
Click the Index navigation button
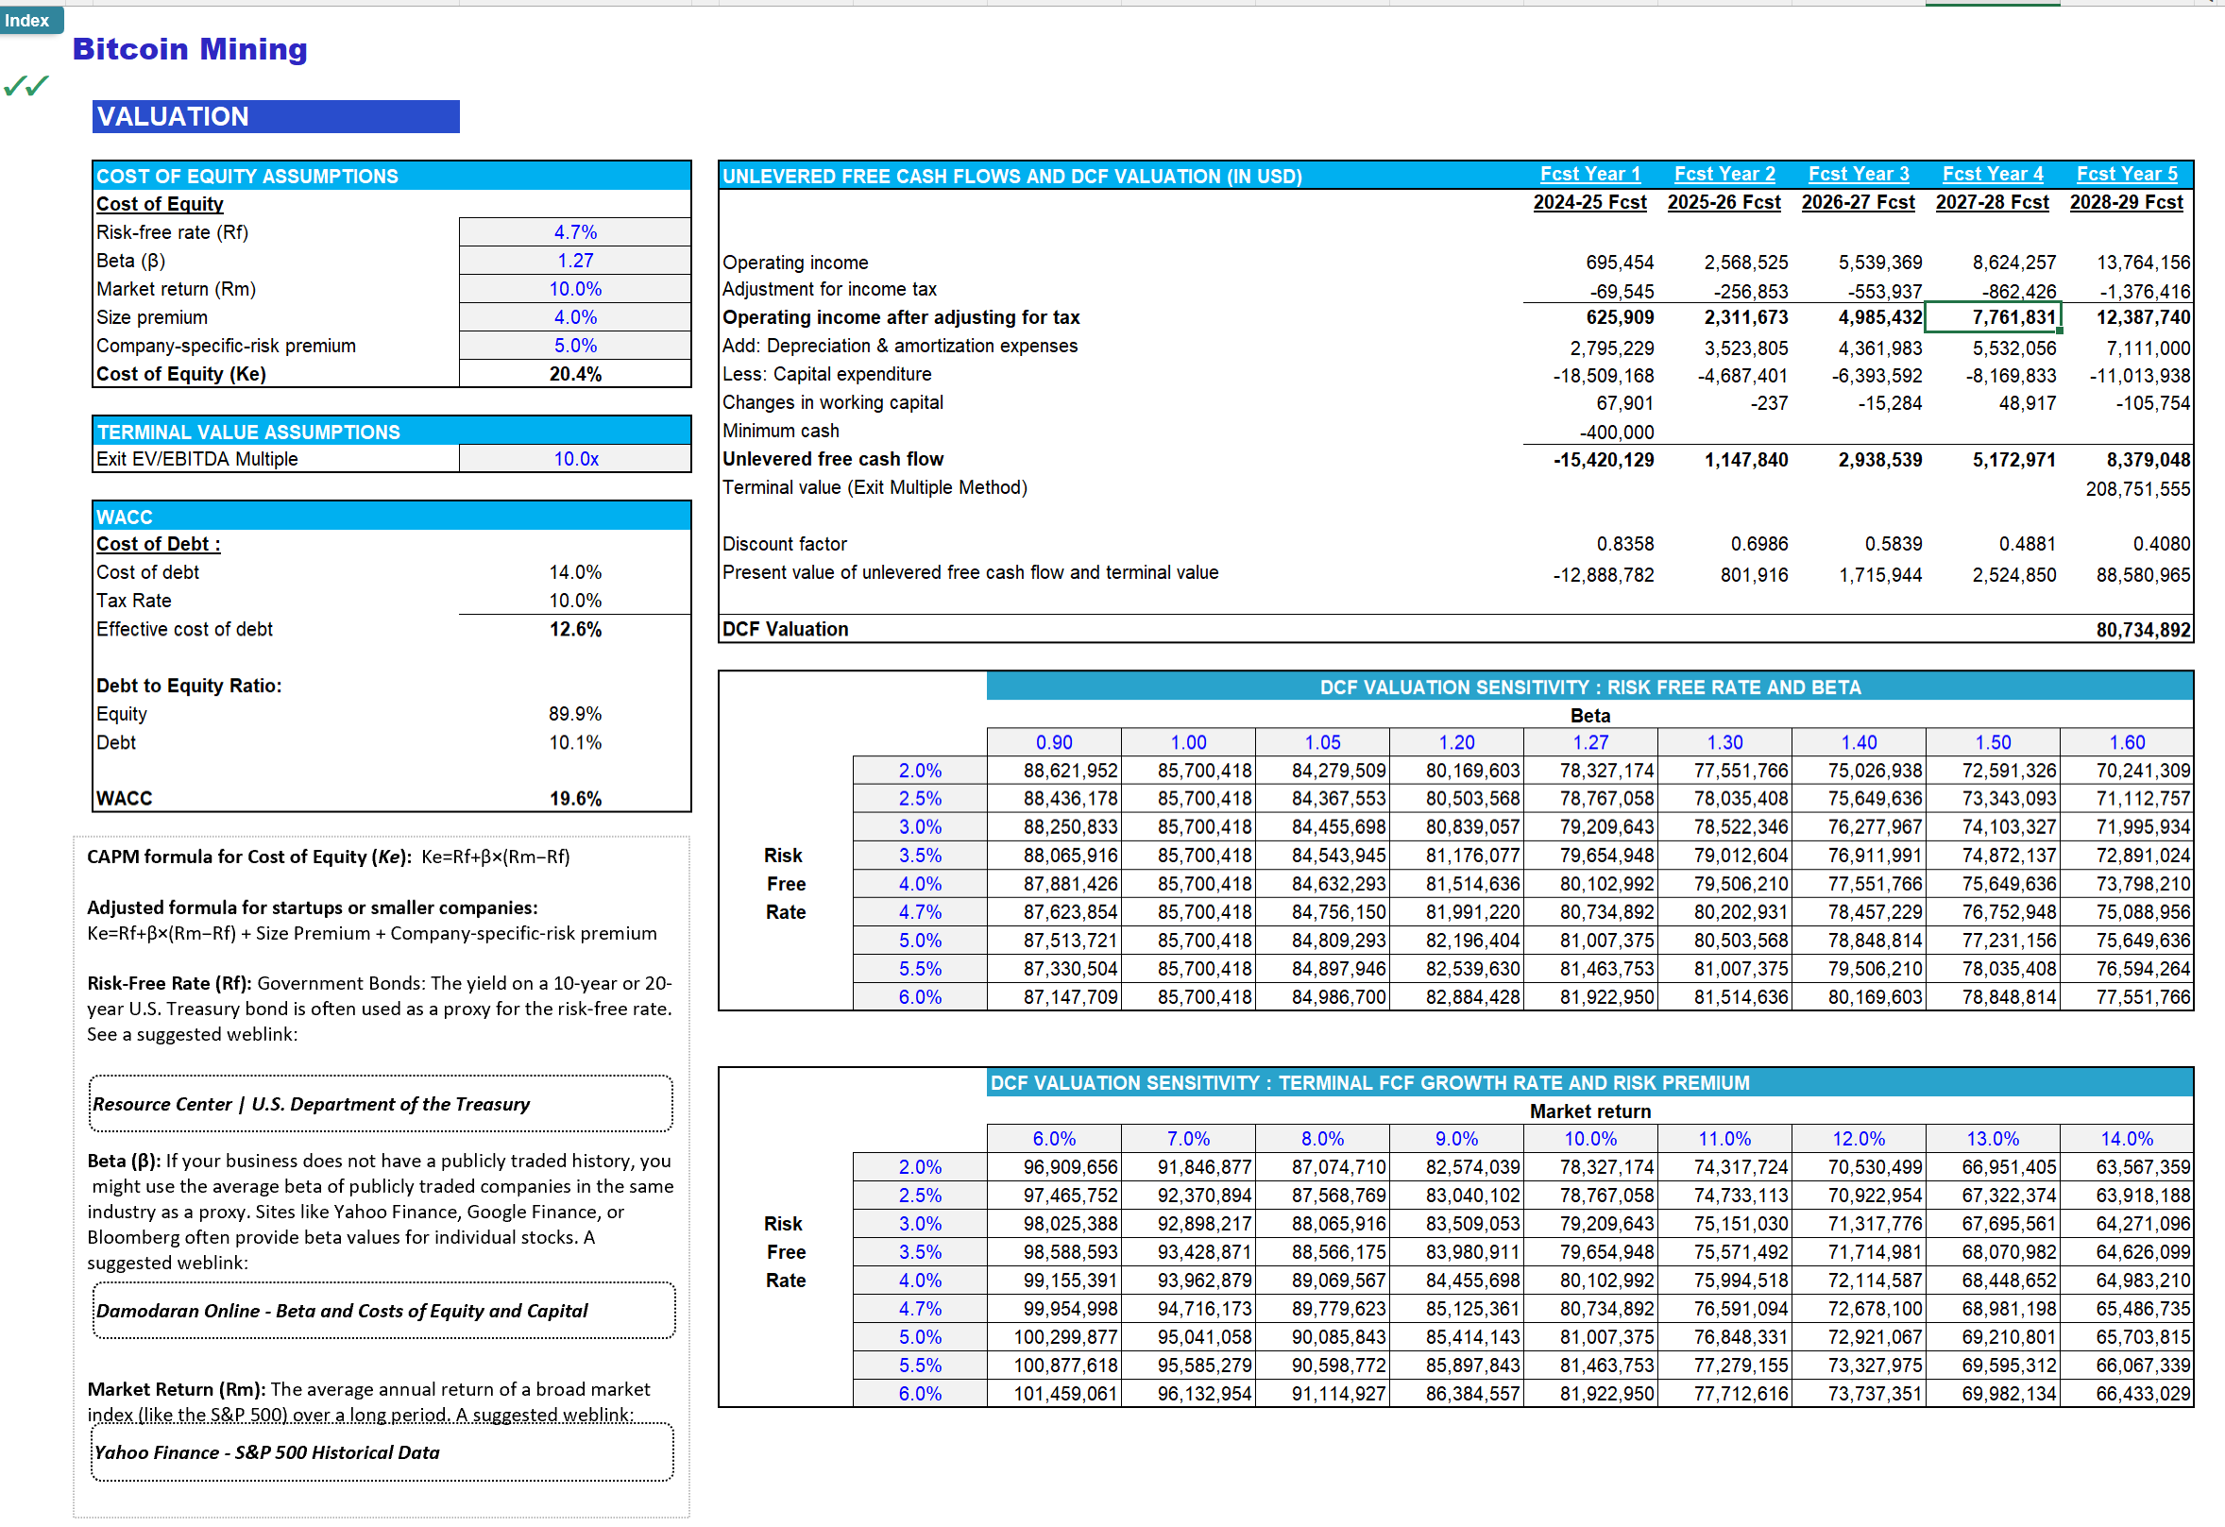29,20
